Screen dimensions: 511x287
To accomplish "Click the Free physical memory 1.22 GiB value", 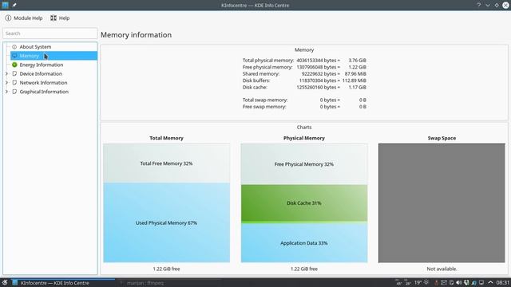I will [357, 67].
